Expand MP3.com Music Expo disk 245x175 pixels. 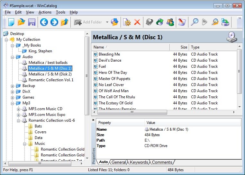tap(18, 115)
